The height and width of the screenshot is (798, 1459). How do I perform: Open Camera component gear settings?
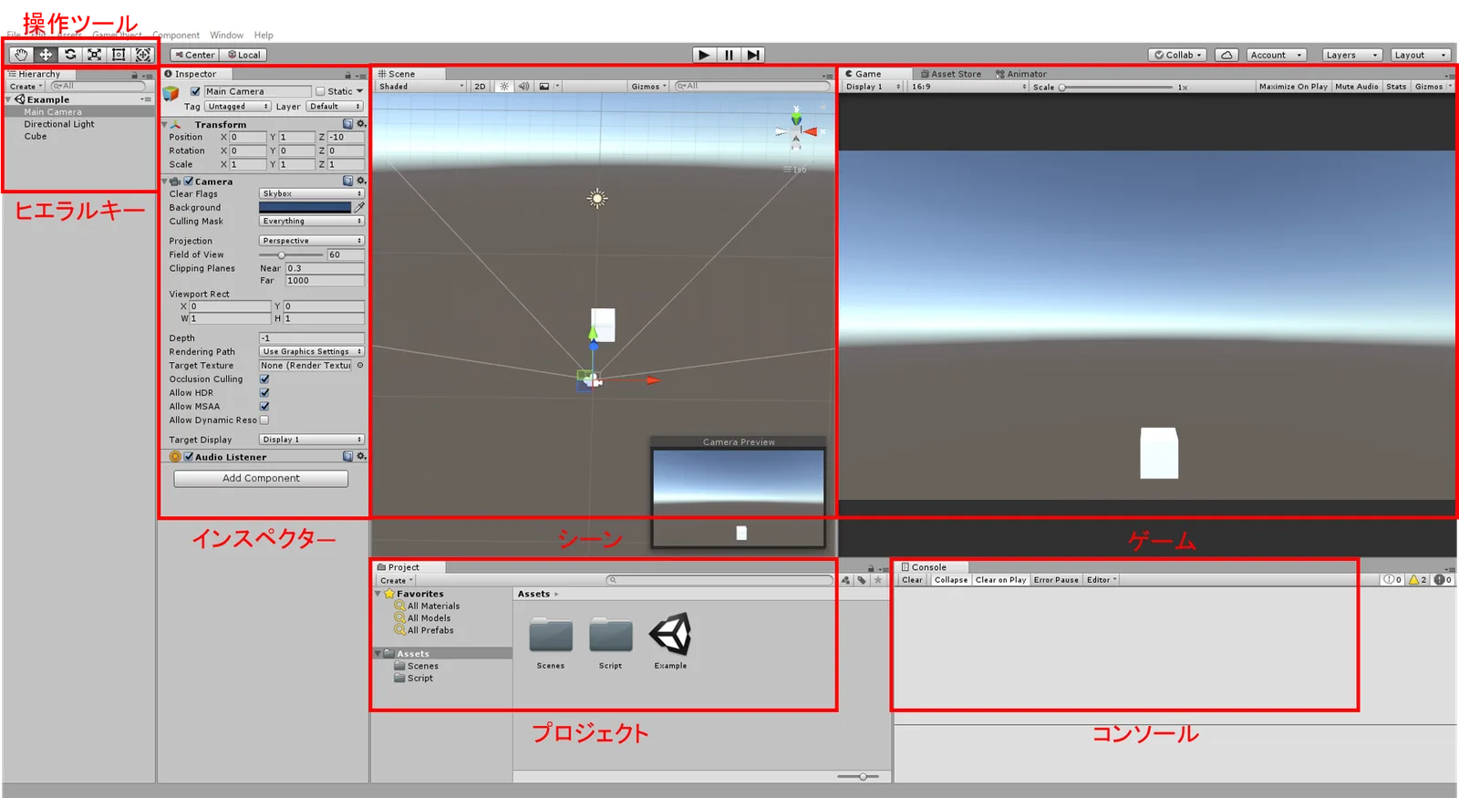pyautogui.click(x=361, y=181)
